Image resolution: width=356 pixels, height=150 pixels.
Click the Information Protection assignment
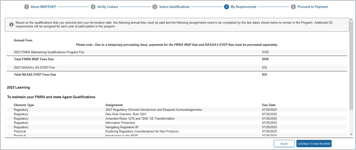(120, 123)
